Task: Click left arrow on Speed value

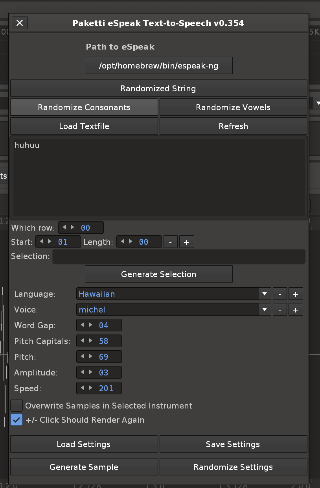Action: pyautogui.click(x=83, y=388)
